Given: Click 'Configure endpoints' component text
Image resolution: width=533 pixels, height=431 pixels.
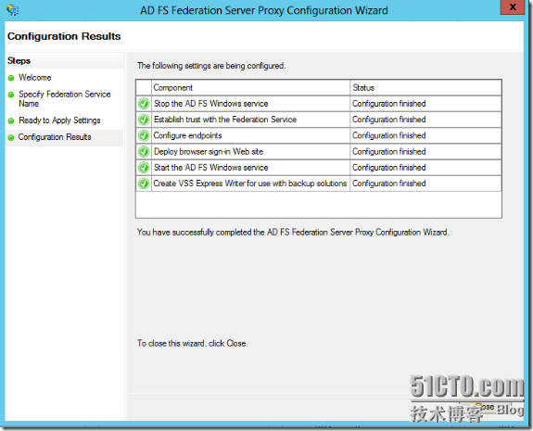Looking at the screenshot, I should [x=187, y=135].
